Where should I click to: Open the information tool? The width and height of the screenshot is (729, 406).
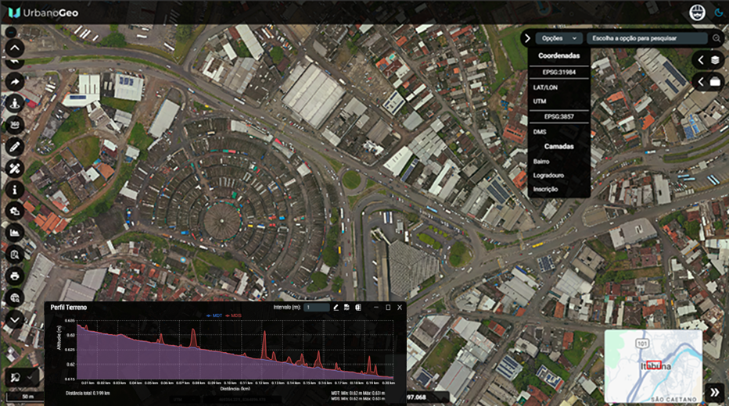(14, 190)
